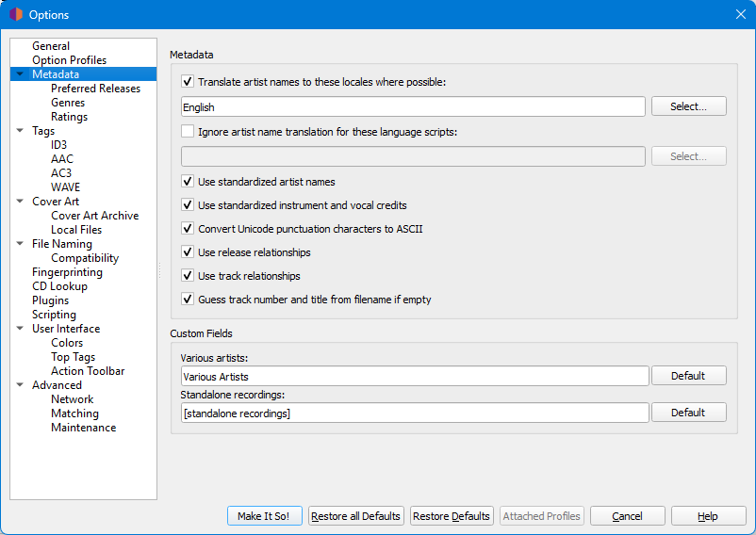Collapse the Tags tree section
The width and height of the screenshot is (756, 535).
click(x=20, y=131)
